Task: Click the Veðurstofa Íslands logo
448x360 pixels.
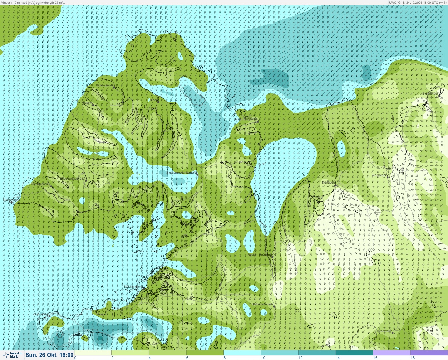Action: [x=12, y=355]
